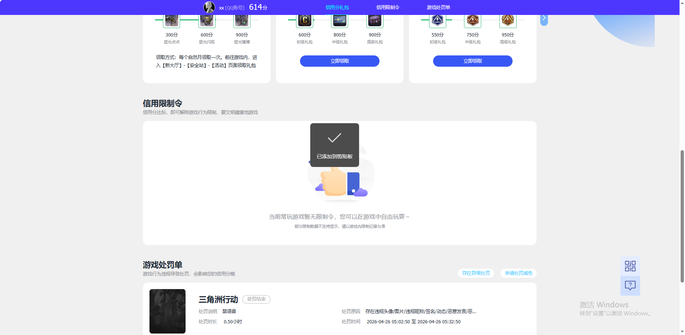Viewport: 685px width, 335px height.
Task: Select the 游戏处罚单 tab
Action: click(439, 7)
